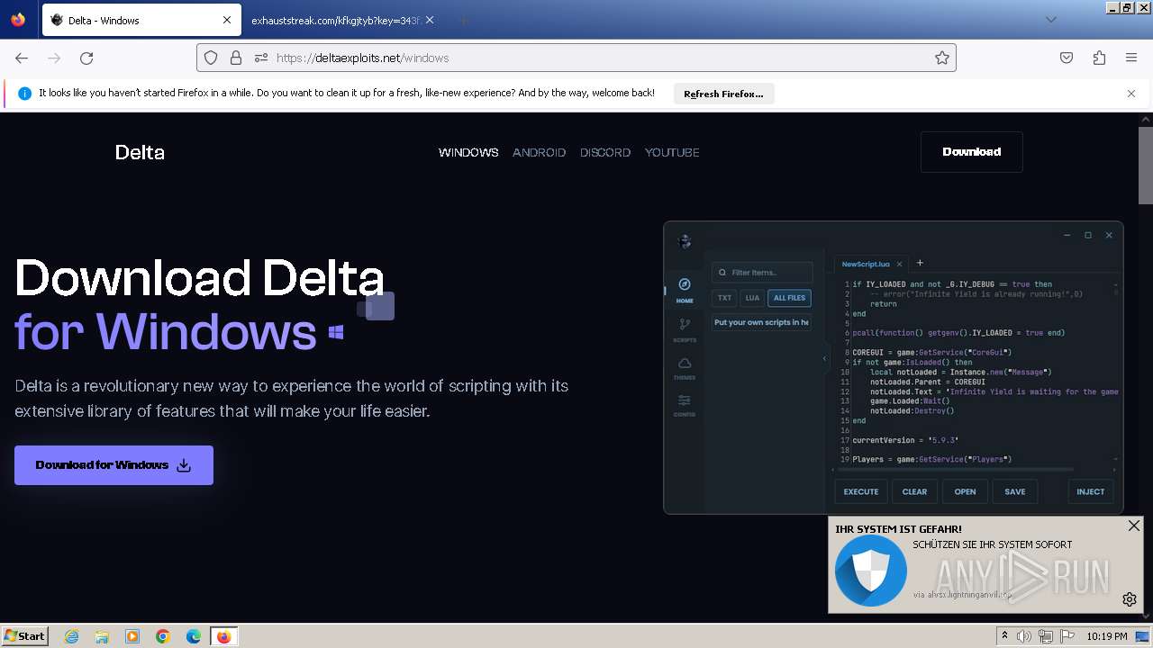The image size is (1153, 648).
Task: Open the Windows Start menu
Action: (24, 635)
